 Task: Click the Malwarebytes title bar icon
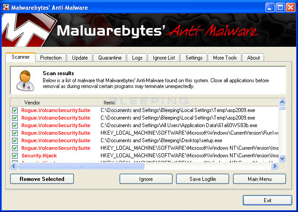(x=6, y=8)
